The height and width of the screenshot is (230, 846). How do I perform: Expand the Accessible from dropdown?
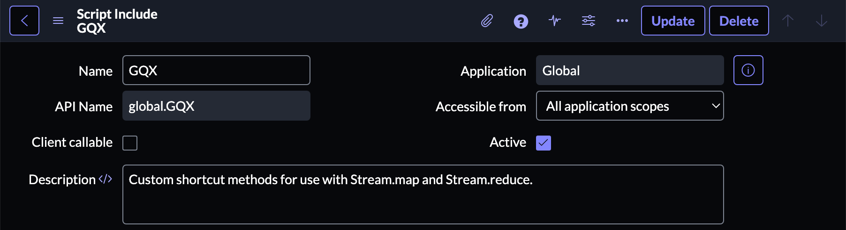tap(629, 106)
